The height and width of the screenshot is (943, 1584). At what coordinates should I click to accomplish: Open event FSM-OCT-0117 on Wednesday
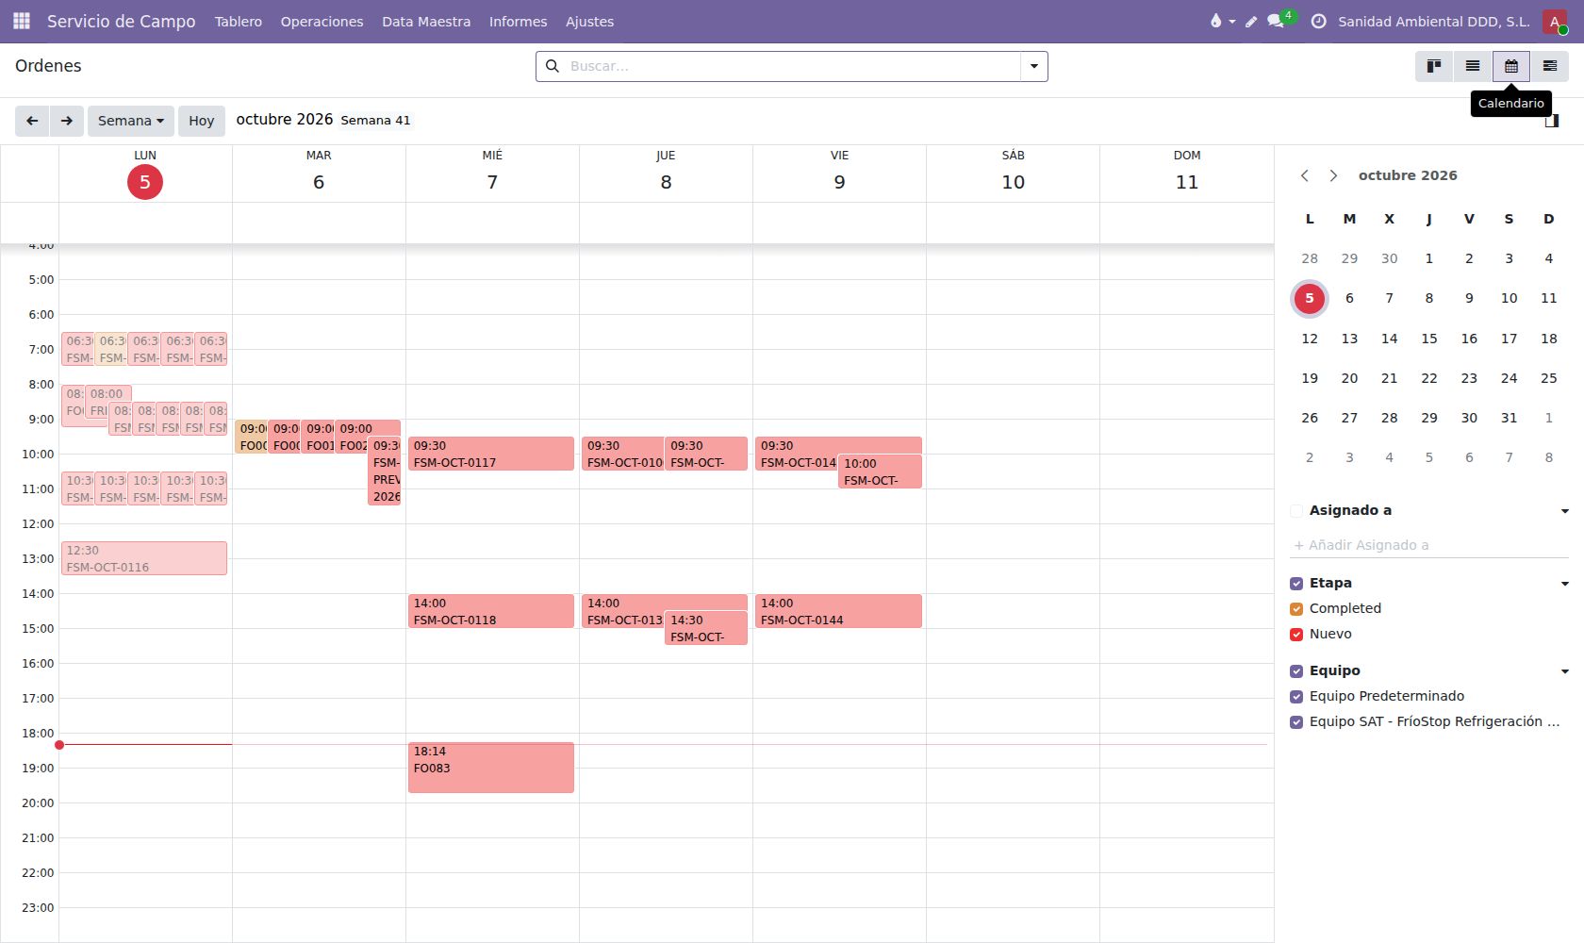(x=491, y=454)
